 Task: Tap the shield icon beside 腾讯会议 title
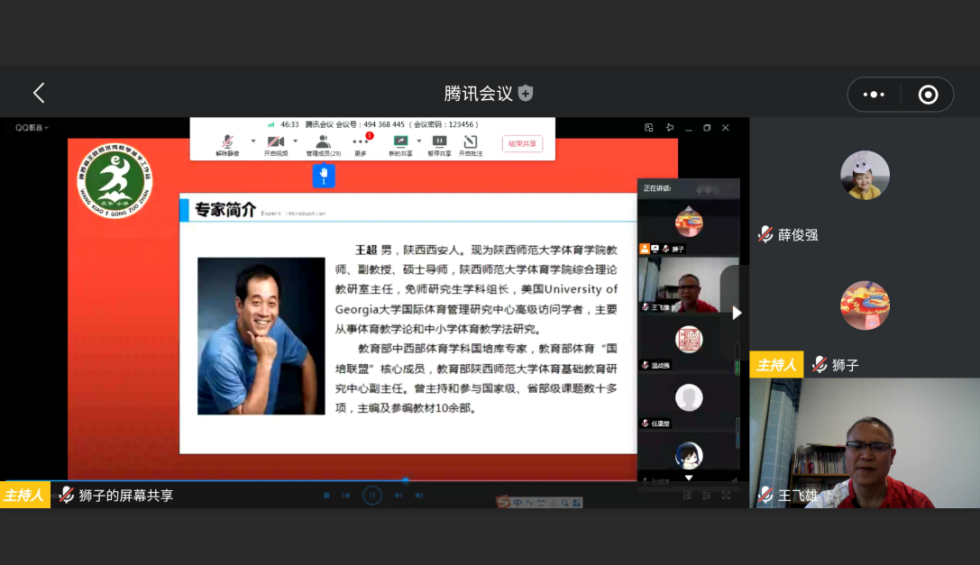tap(526, 93)
